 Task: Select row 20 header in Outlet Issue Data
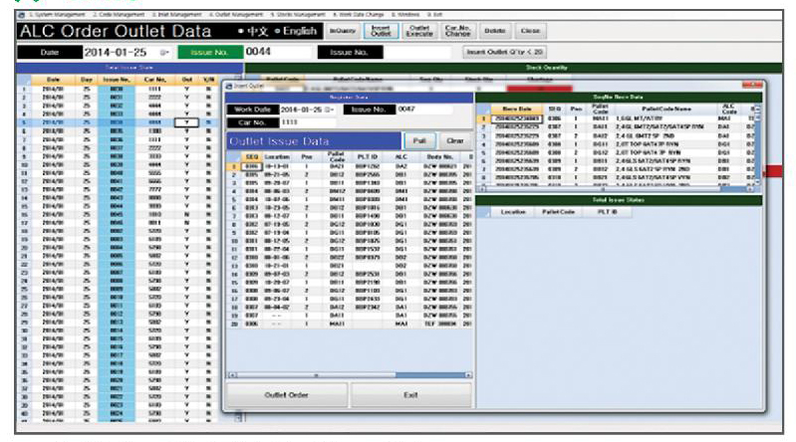tap(233, 324)
